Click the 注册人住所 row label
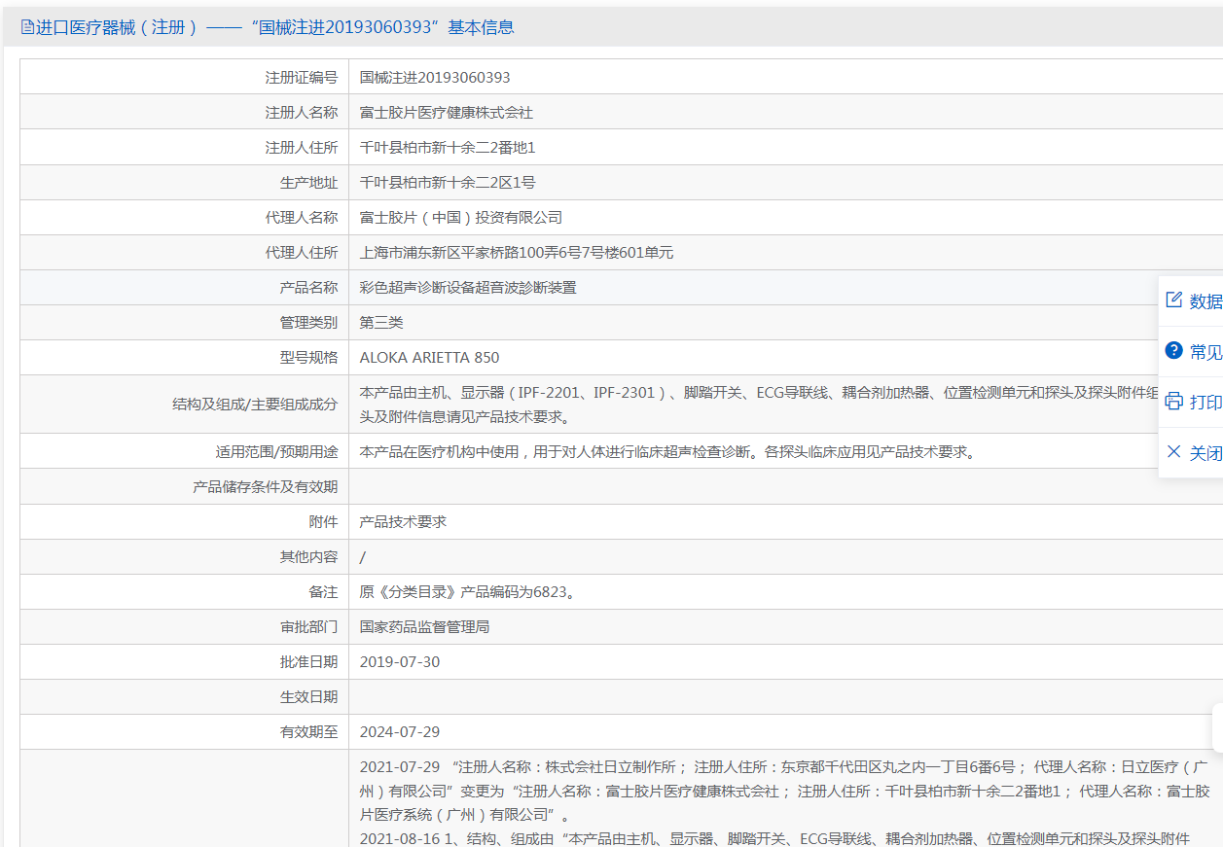 click(x=302, y=148)
